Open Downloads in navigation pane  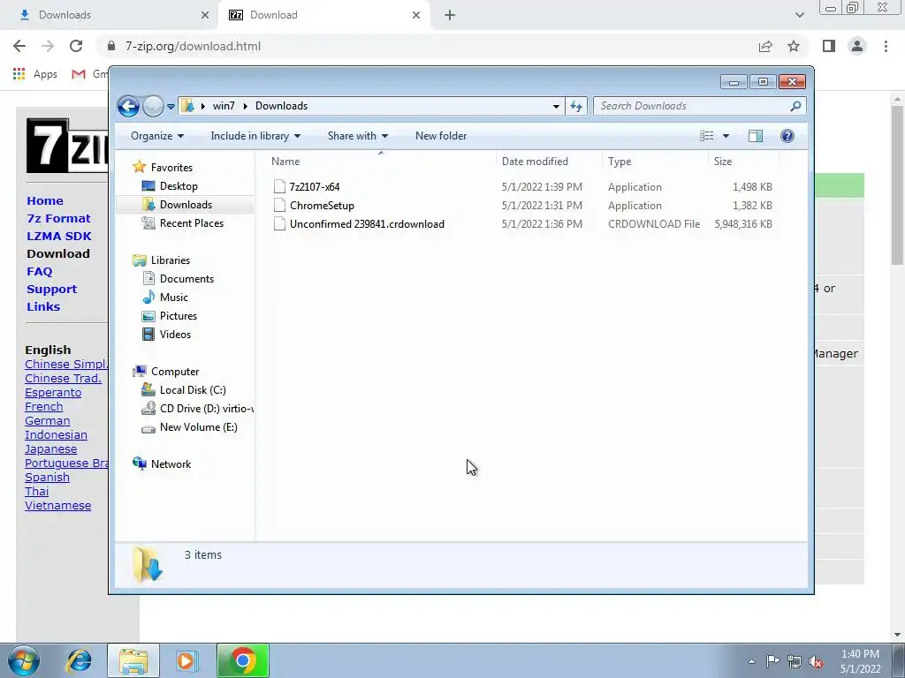186,205
